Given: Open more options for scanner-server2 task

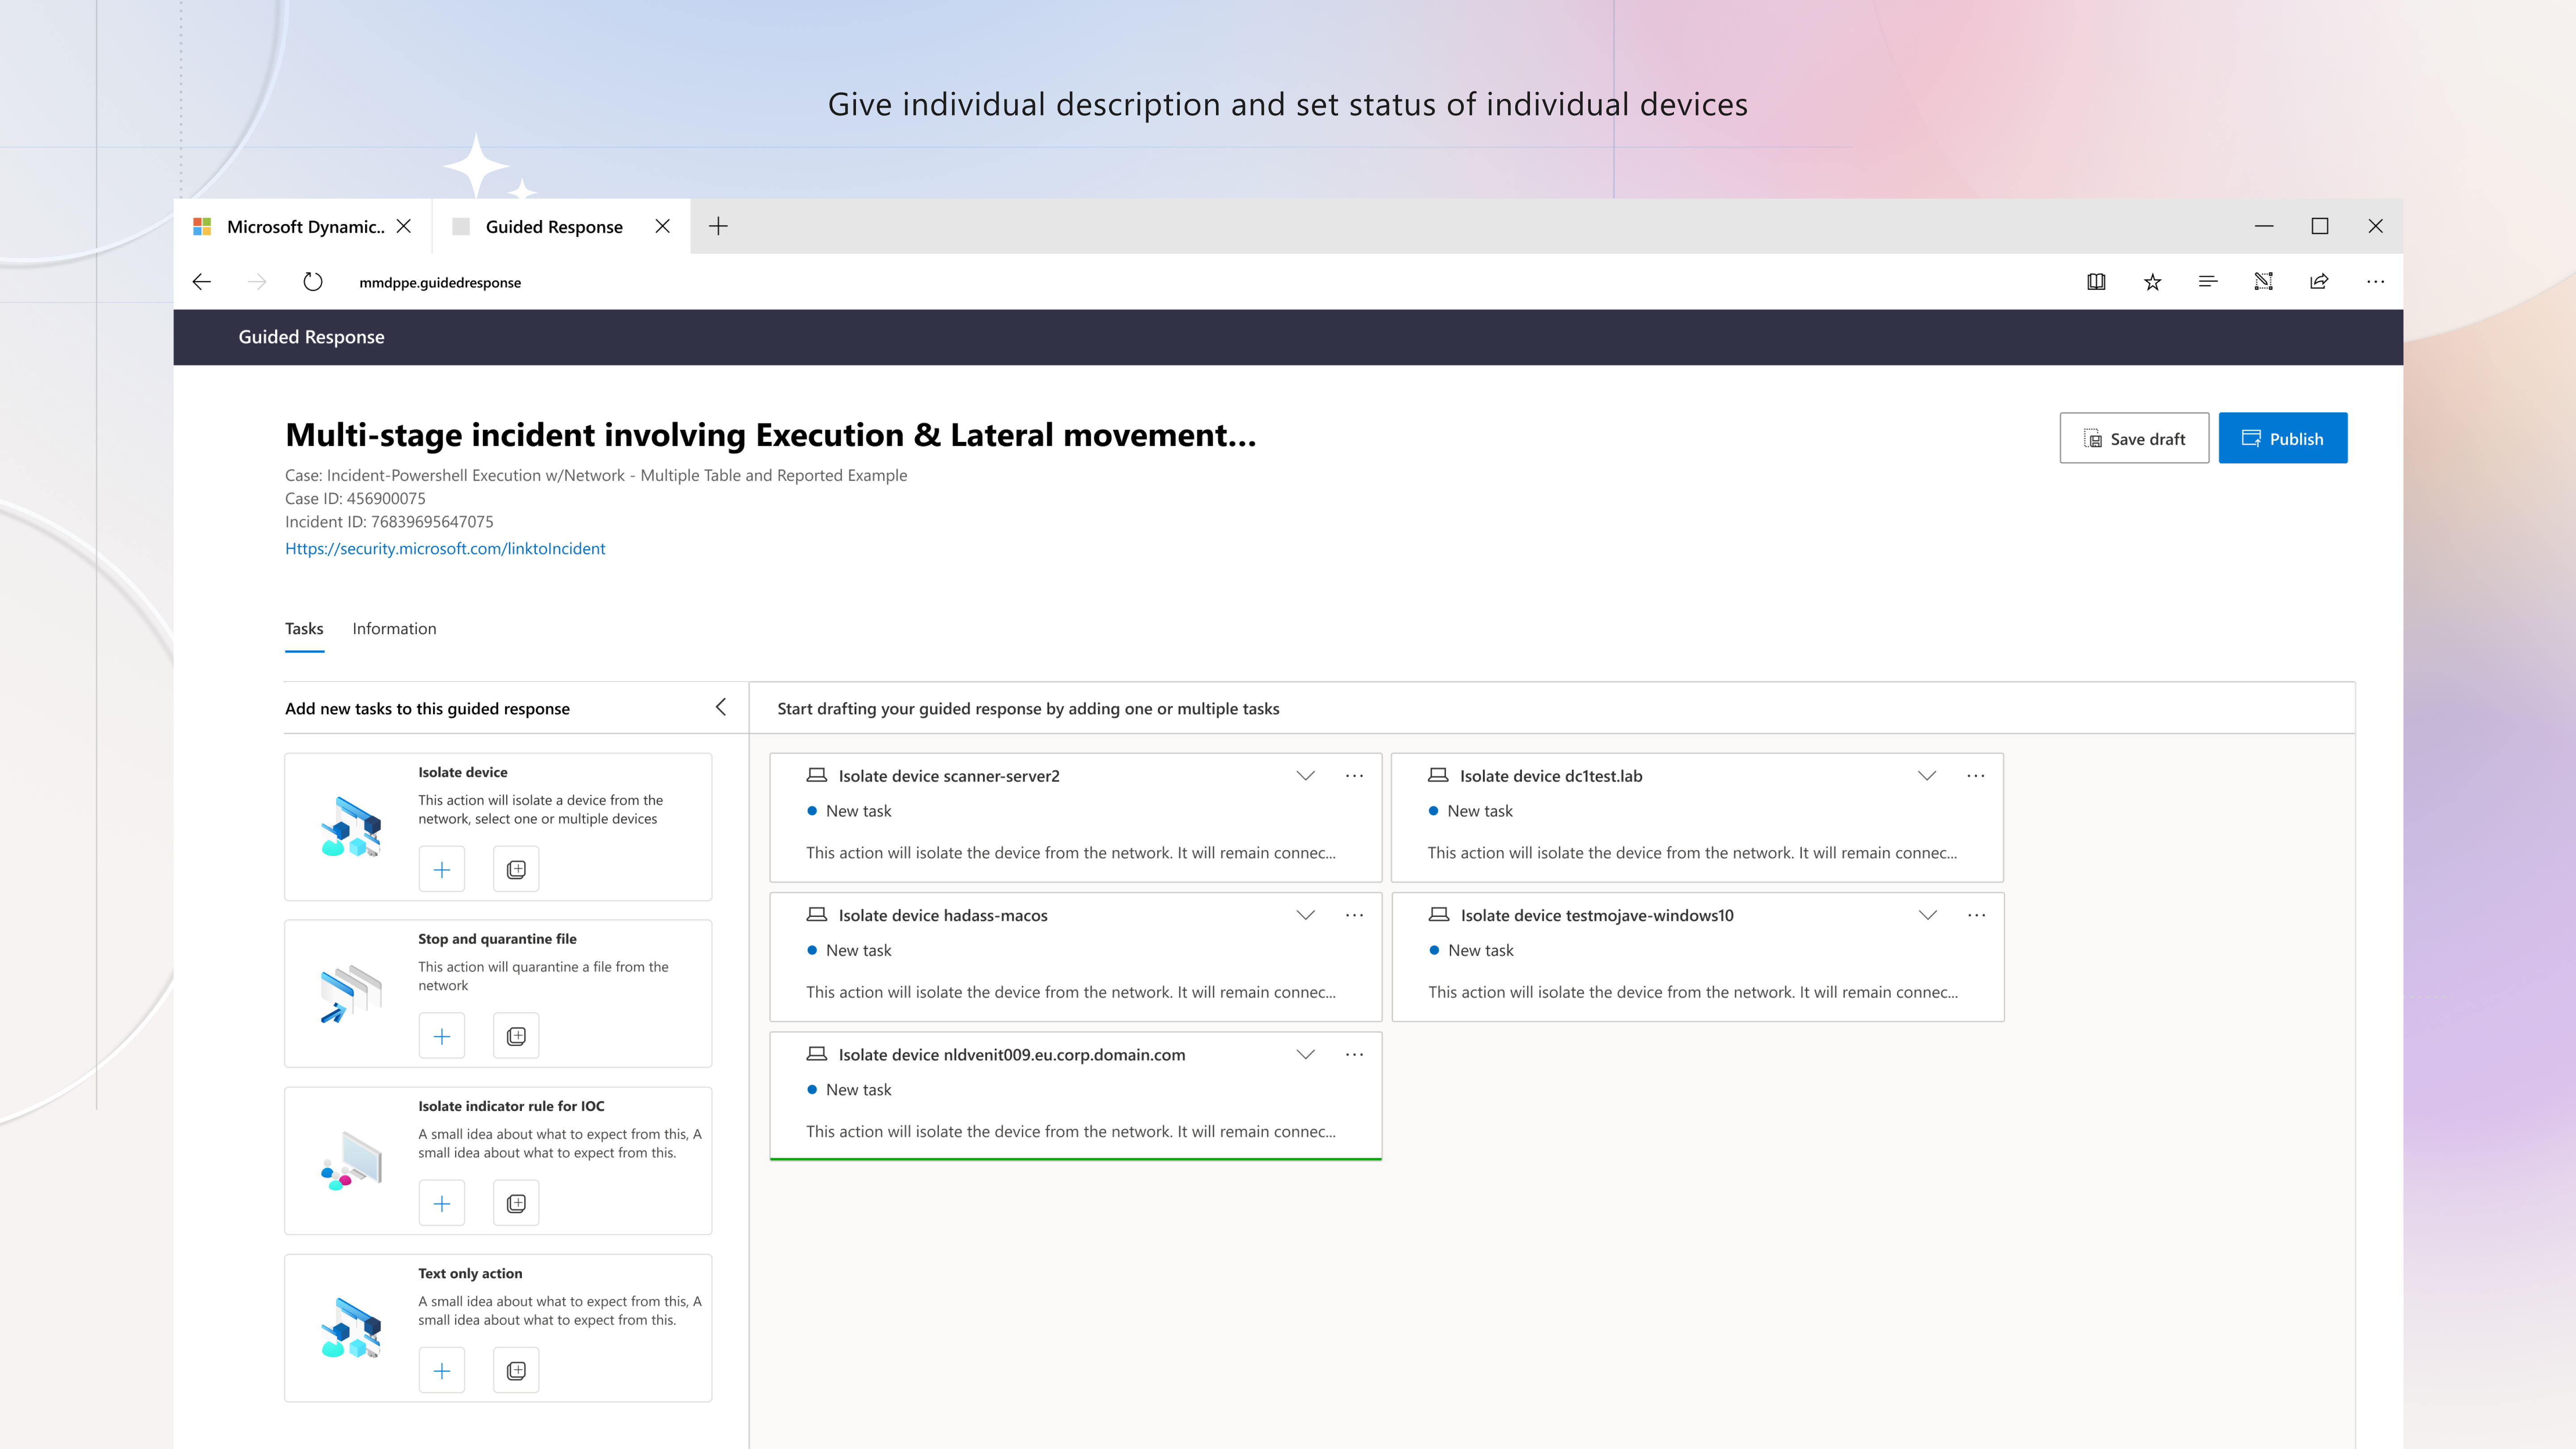Looking at the screenshot, I should (1354, 776).
